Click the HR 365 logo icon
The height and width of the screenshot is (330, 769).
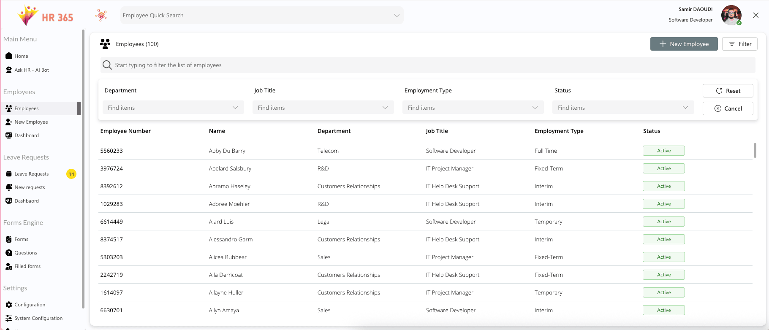click(27, 16)
